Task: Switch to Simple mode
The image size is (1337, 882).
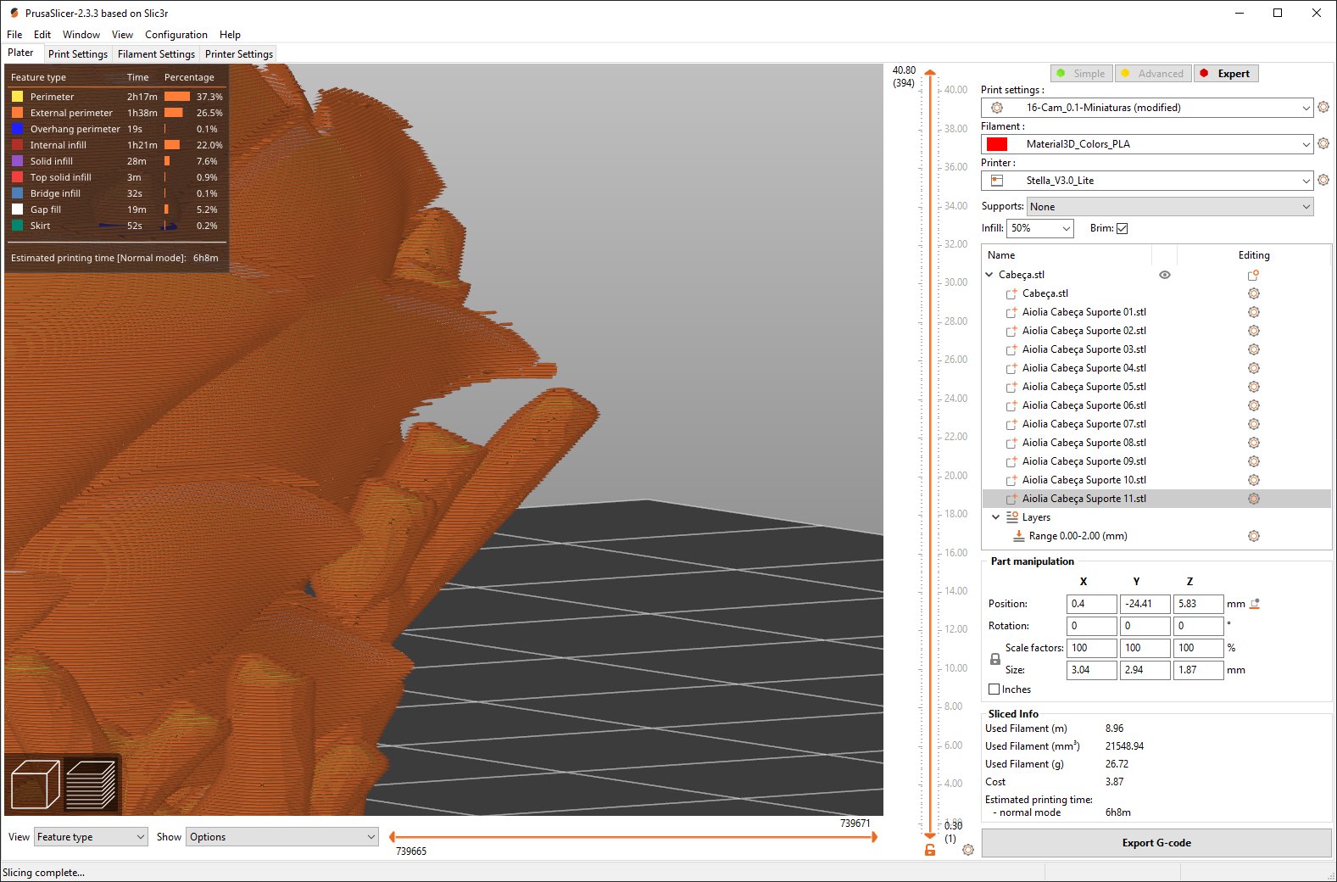Action: pos(1082,74)
